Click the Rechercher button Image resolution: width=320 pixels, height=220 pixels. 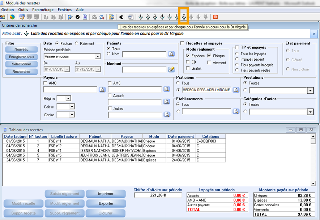[x=22, y=72]
